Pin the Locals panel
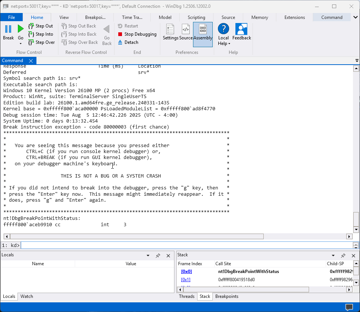The image size is (360, 312). click(158, 256)
